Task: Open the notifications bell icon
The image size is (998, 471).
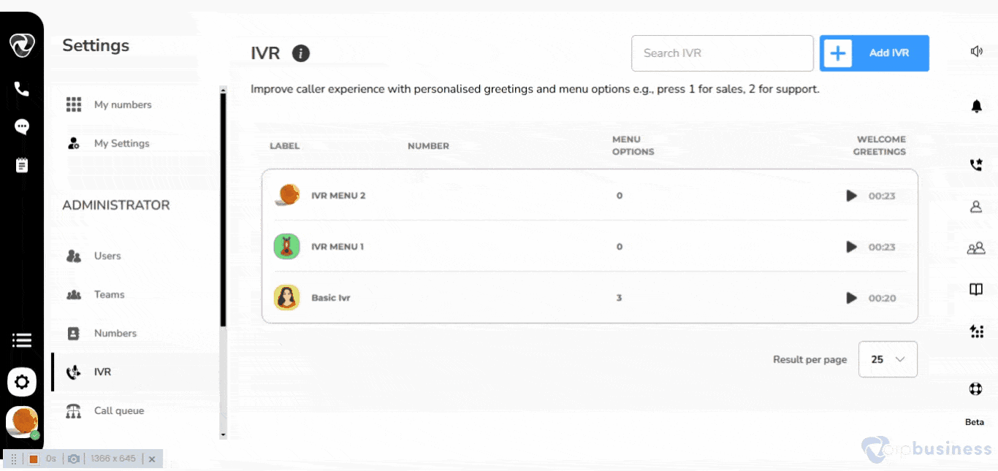Action: 976,107
